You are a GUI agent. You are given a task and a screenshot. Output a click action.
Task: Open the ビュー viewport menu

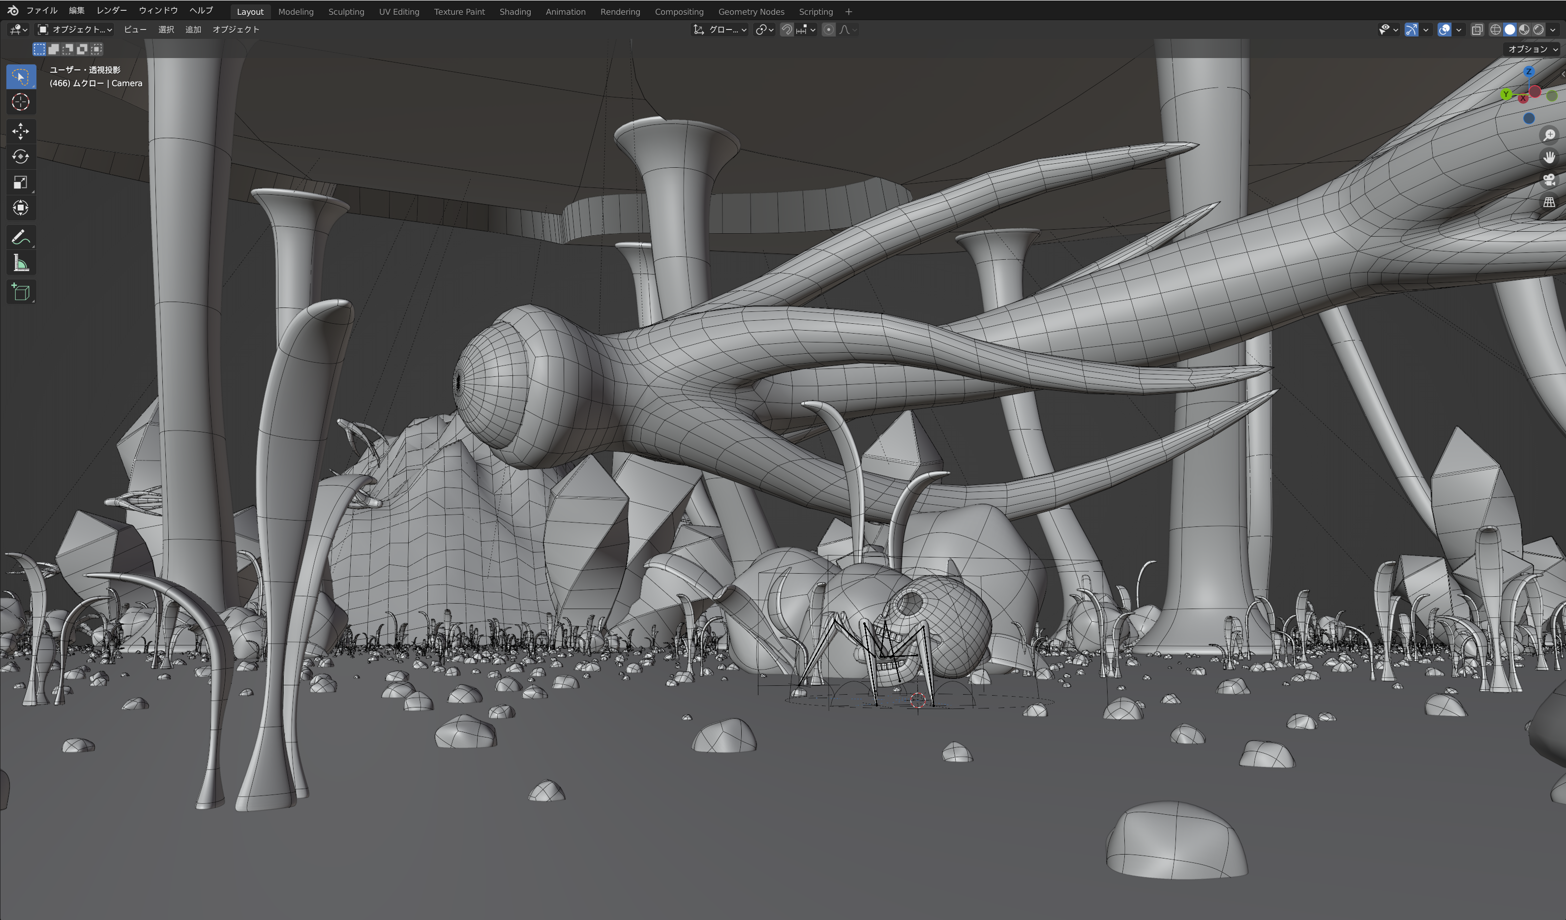point(135,30)
